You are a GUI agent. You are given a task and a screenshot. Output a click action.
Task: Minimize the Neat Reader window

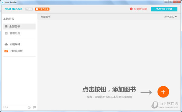point(166,2)
